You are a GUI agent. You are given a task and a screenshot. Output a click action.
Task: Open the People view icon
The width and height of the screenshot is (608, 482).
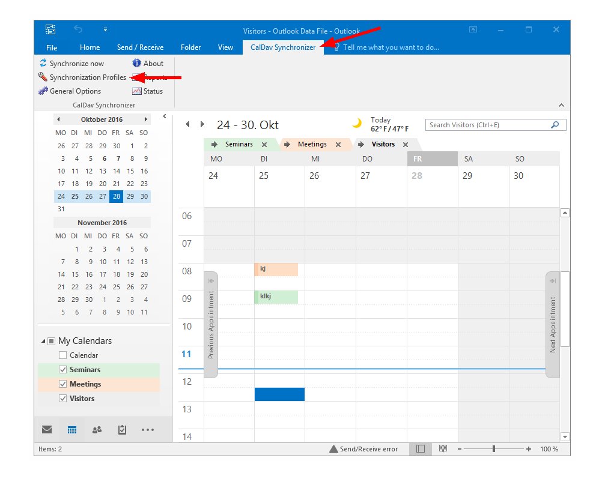[x=97, y=430]
